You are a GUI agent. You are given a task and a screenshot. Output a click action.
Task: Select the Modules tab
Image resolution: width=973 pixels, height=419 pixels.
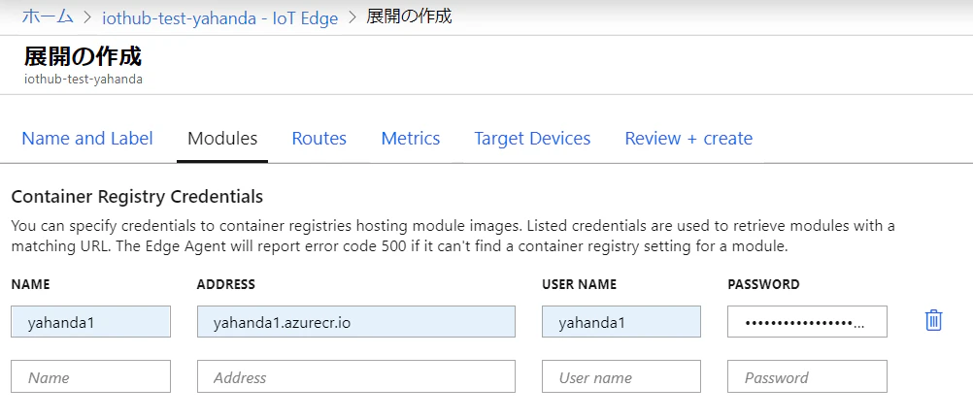click(222, 139)
